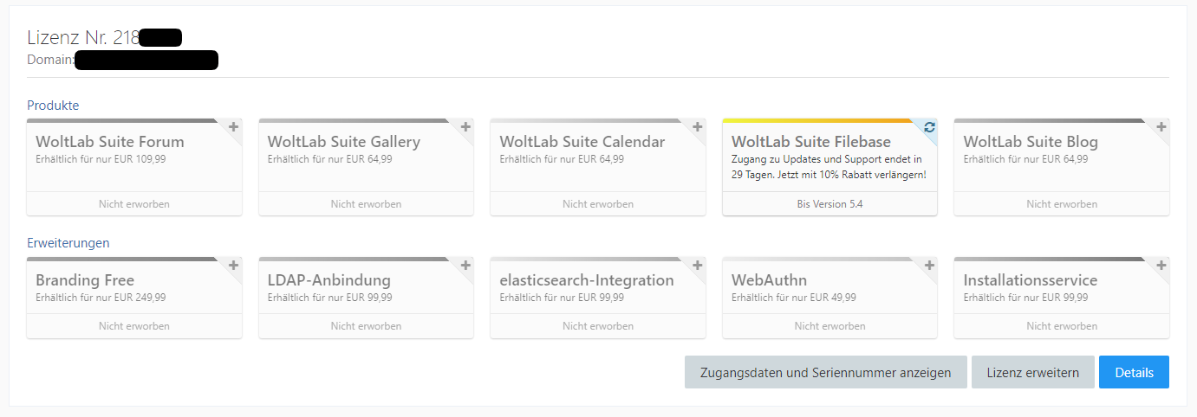1197x417 pixels.
Task: Click the Filebase renewal discount notice text
Action: (828, 167)
